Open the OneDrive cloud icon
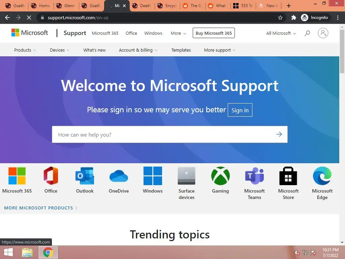Viewport: 345px width, 259px height. [119, 176]
